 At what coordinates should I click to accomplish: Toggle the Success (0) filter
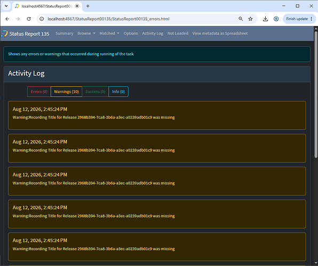pyautogui.click(x=95, y=92)
